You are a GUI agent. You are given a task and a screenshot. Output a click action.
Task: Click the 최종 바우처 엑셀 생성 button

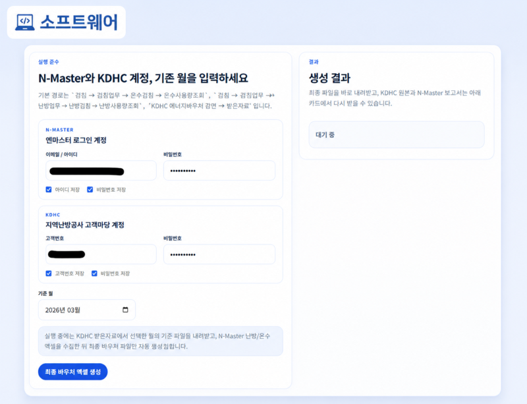(72, 372)
